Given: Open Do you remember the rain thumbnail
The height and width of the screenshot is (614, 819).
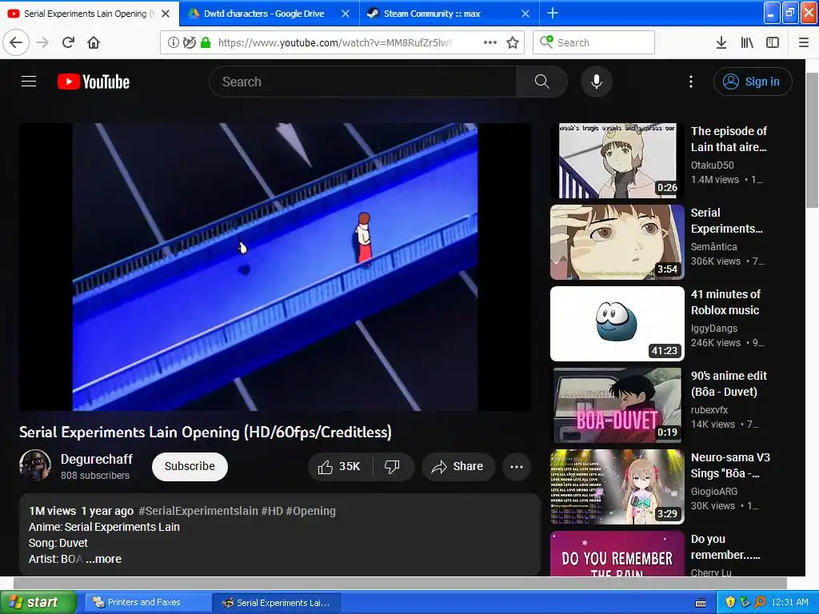Looking at the screenshot, I should click(x=617, y=553).
